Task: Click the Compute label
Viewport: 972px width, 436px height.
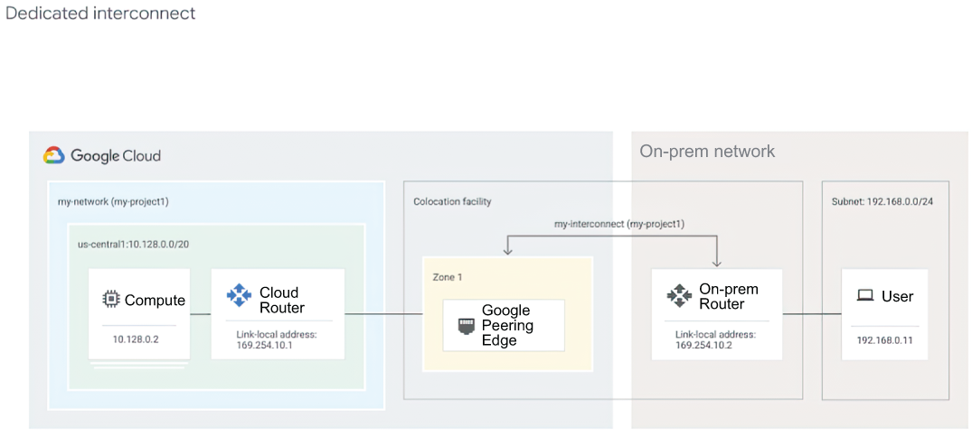Action: click(155, 301)
